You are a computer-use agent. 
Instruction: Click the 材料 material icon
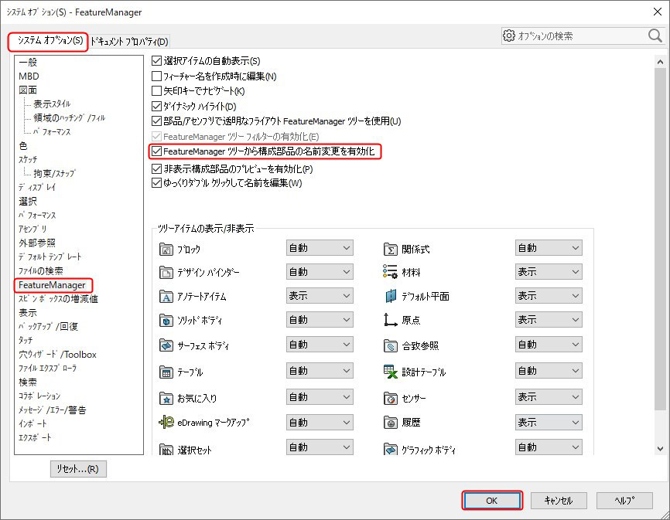click(x=391, y=272)
